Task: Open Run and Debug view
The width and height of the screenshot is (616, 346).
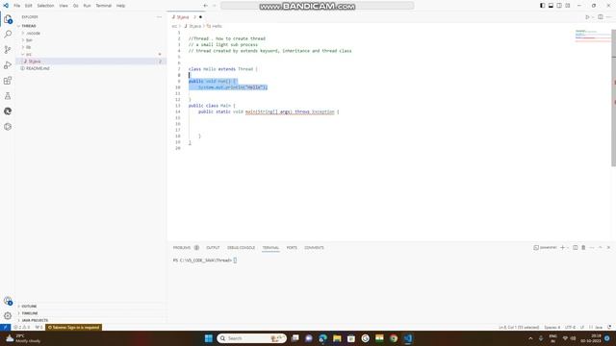Action: coord(8,65)
